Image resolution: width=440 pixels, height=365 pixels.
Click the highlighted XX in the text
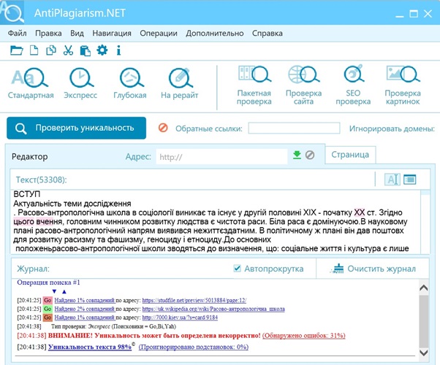click(359, 212)
